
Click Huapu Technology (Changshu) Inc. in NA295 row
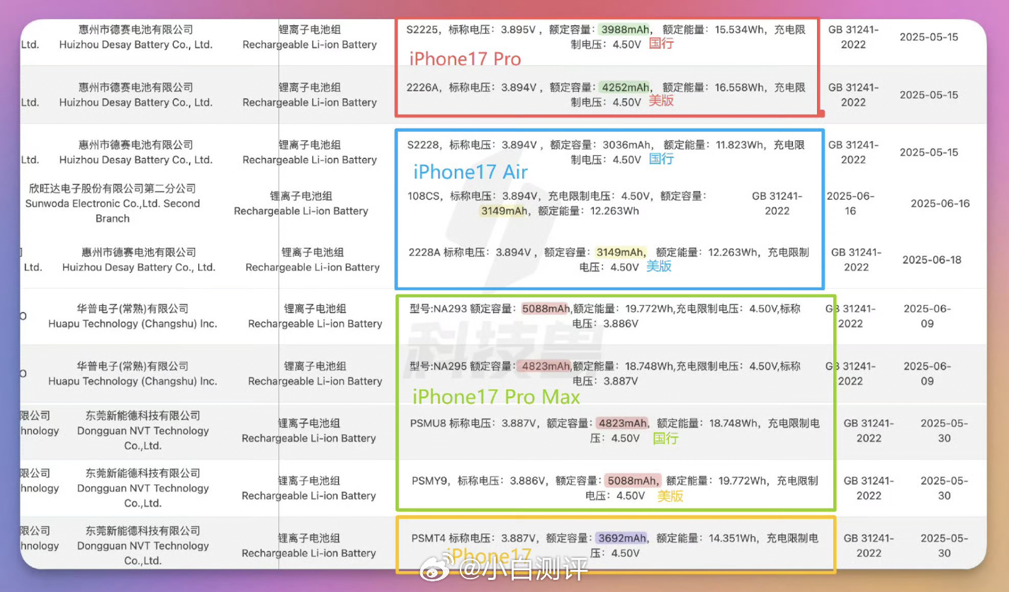[133, 373]
